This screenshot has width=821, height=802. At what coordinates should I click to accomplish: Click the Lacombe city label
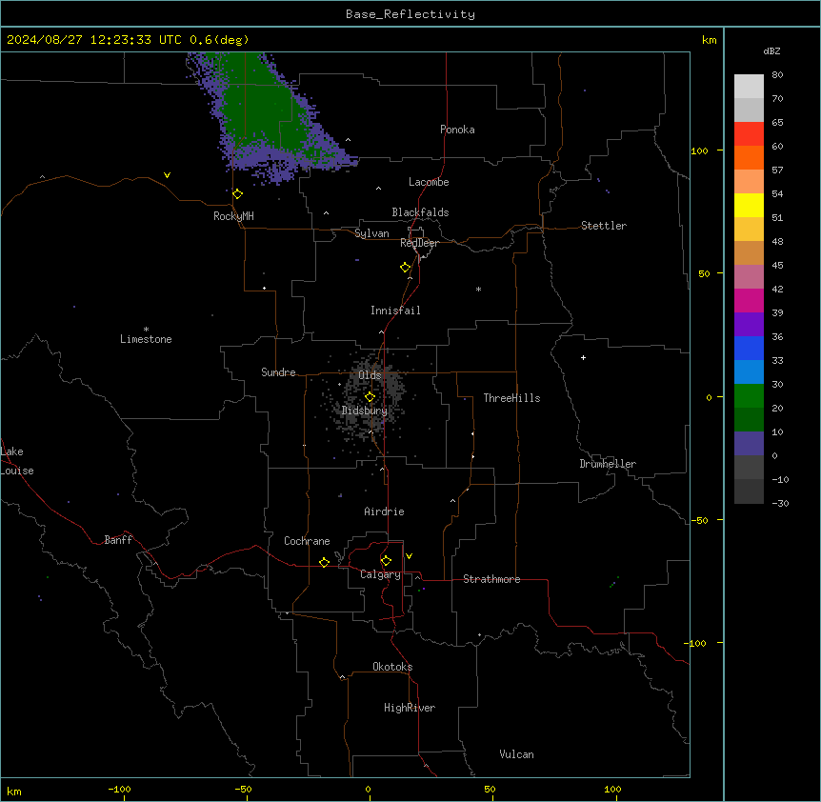[429, 182]
